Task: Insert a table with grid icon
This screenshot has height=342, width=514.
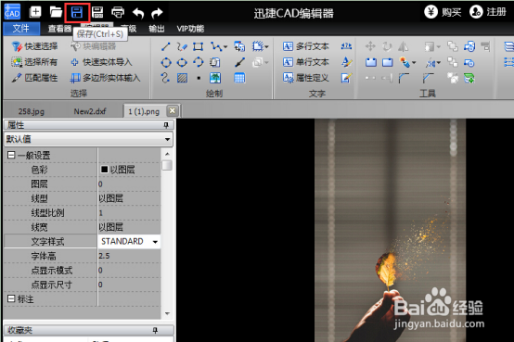Action: [239, 78]
